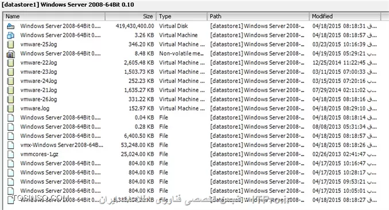Click the file icon in the row modified 10:16:47

10,163
